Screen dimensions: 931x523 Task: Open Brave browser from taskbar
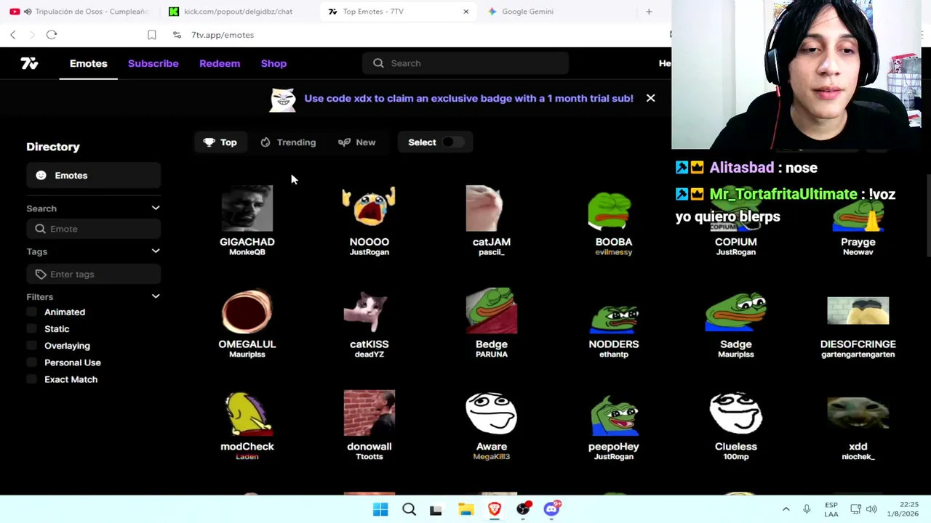[495, 509]
